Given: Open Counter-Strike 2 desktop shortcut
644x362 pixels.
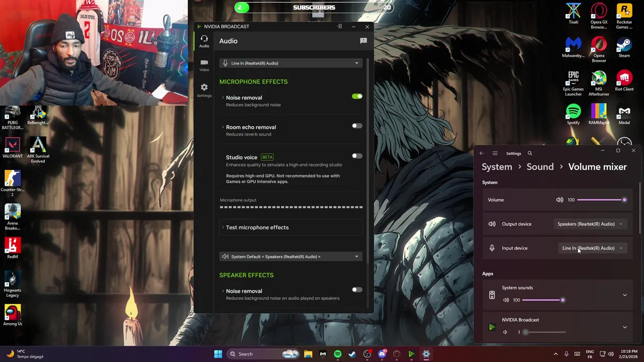Looking at the screenshot, I should 13,184.
